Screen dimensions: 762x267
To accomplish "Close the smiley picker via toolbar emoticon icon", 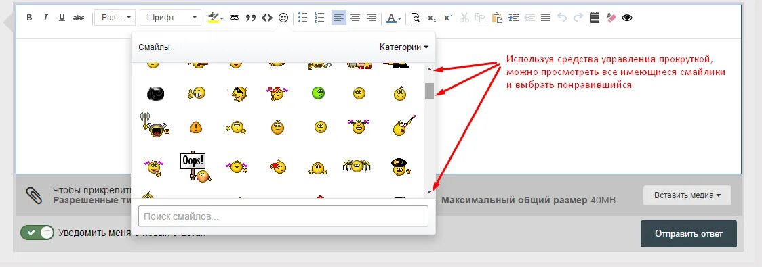I will (283, 18).
